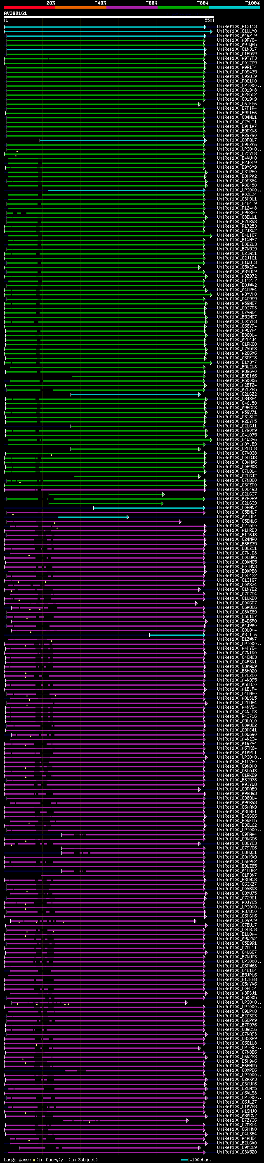Select the AV392161 query name label
The width and height of the screenshot is (264, 1163).
(x=15, y=14)
